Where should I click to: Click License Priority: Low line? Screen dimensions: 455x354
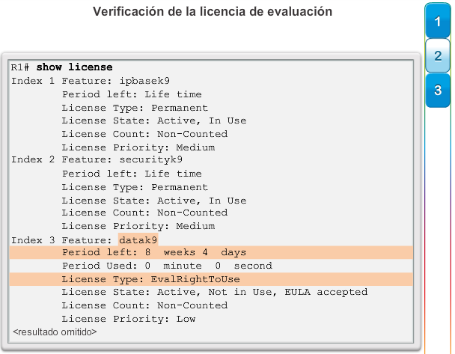coord(128,319)
